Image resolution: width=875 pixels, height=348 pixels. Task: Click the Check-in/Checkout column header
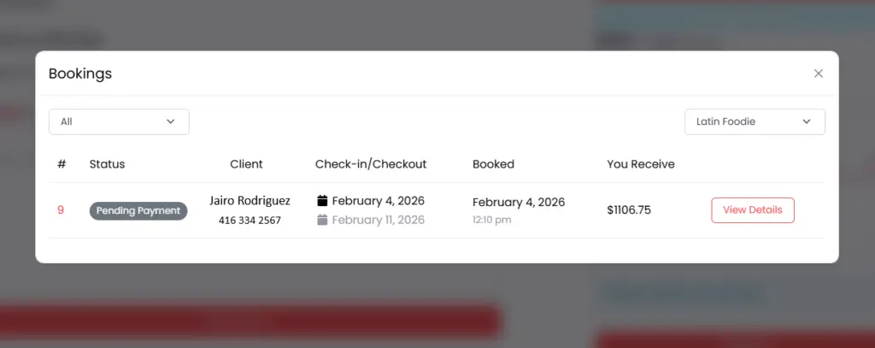point(371,164)
